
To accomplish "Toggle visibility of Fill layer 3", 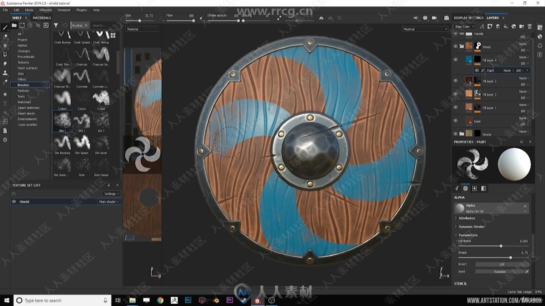I will [x=455, y=81].
